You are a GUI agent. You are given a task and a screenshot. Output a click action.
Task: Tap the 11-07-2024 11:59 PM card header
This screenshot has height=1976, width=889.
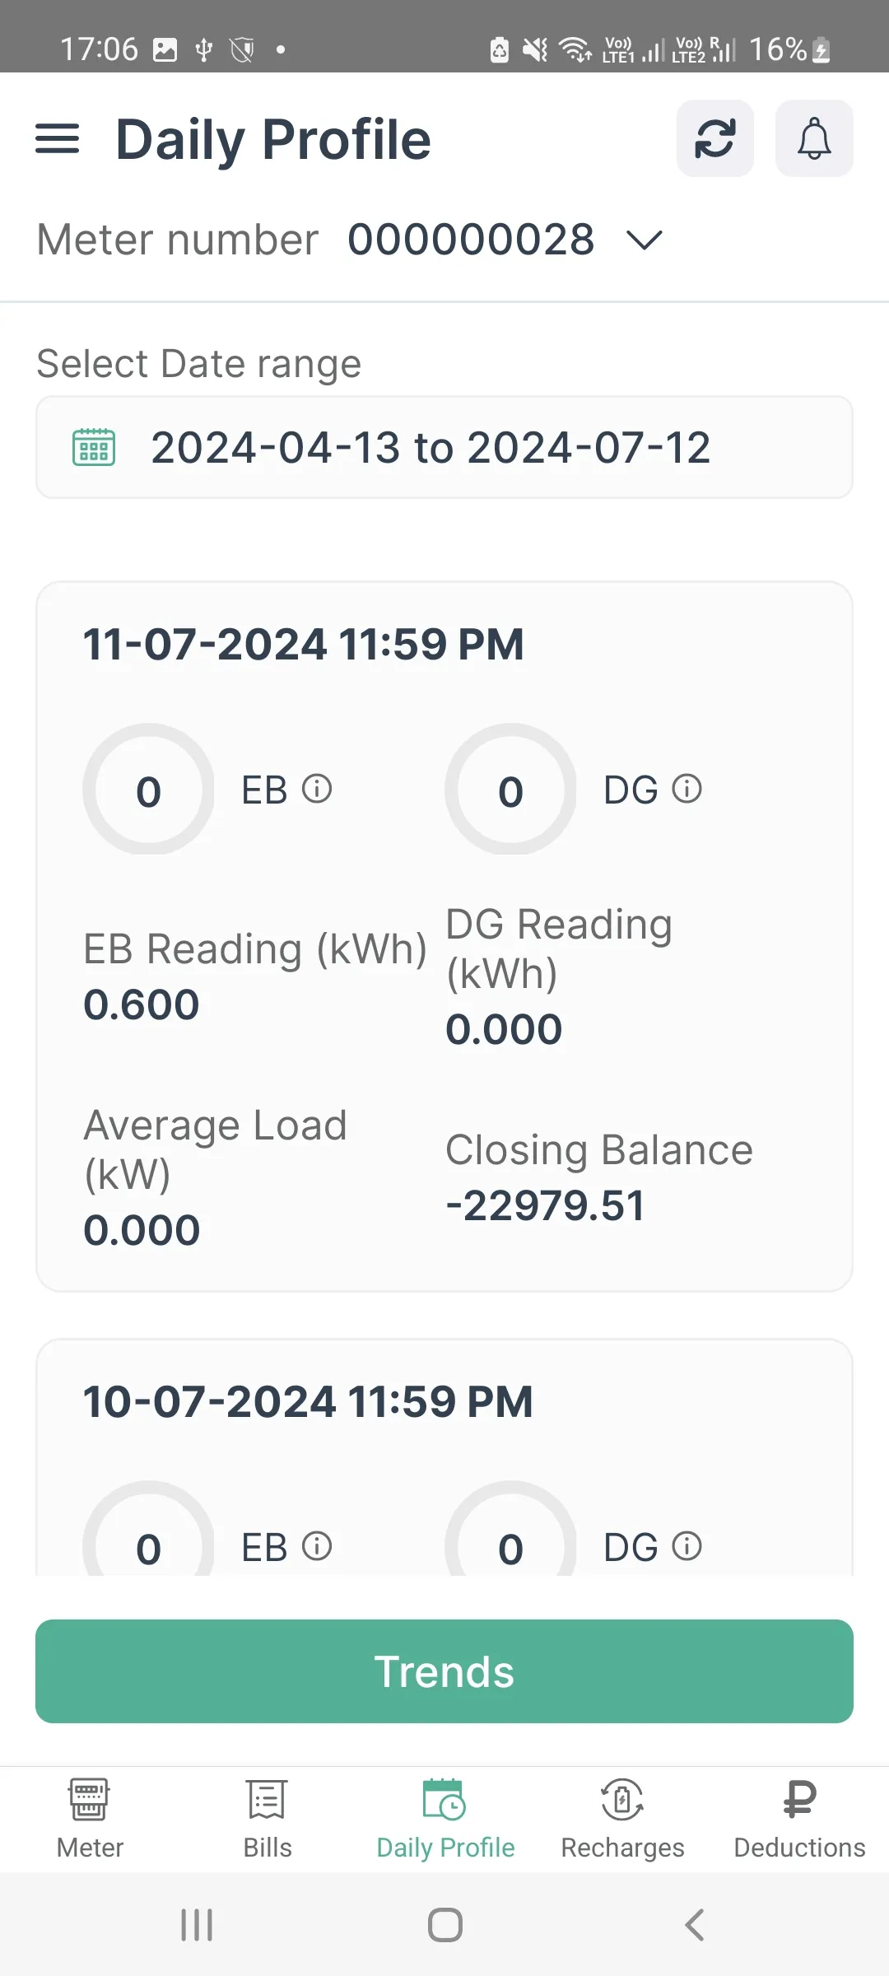[304, 644]
